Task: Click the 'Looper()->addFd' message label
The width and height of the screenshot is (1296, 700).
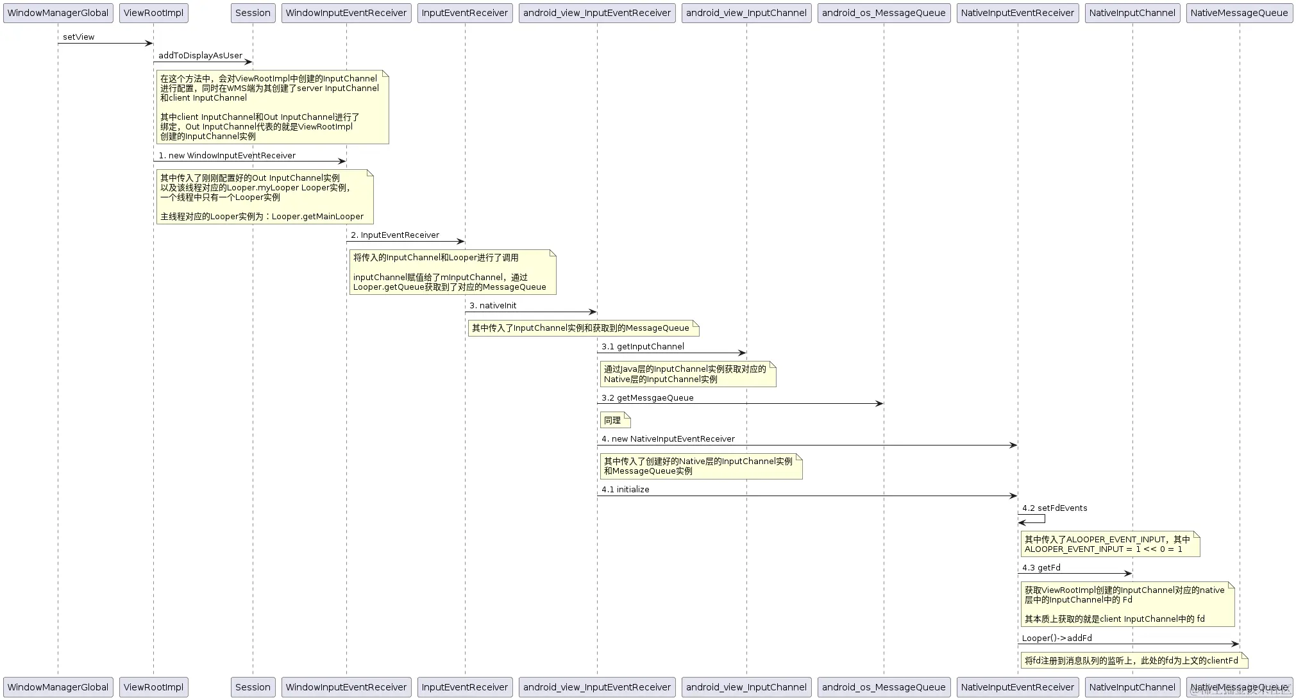Action: click(x=1056, y=638)
